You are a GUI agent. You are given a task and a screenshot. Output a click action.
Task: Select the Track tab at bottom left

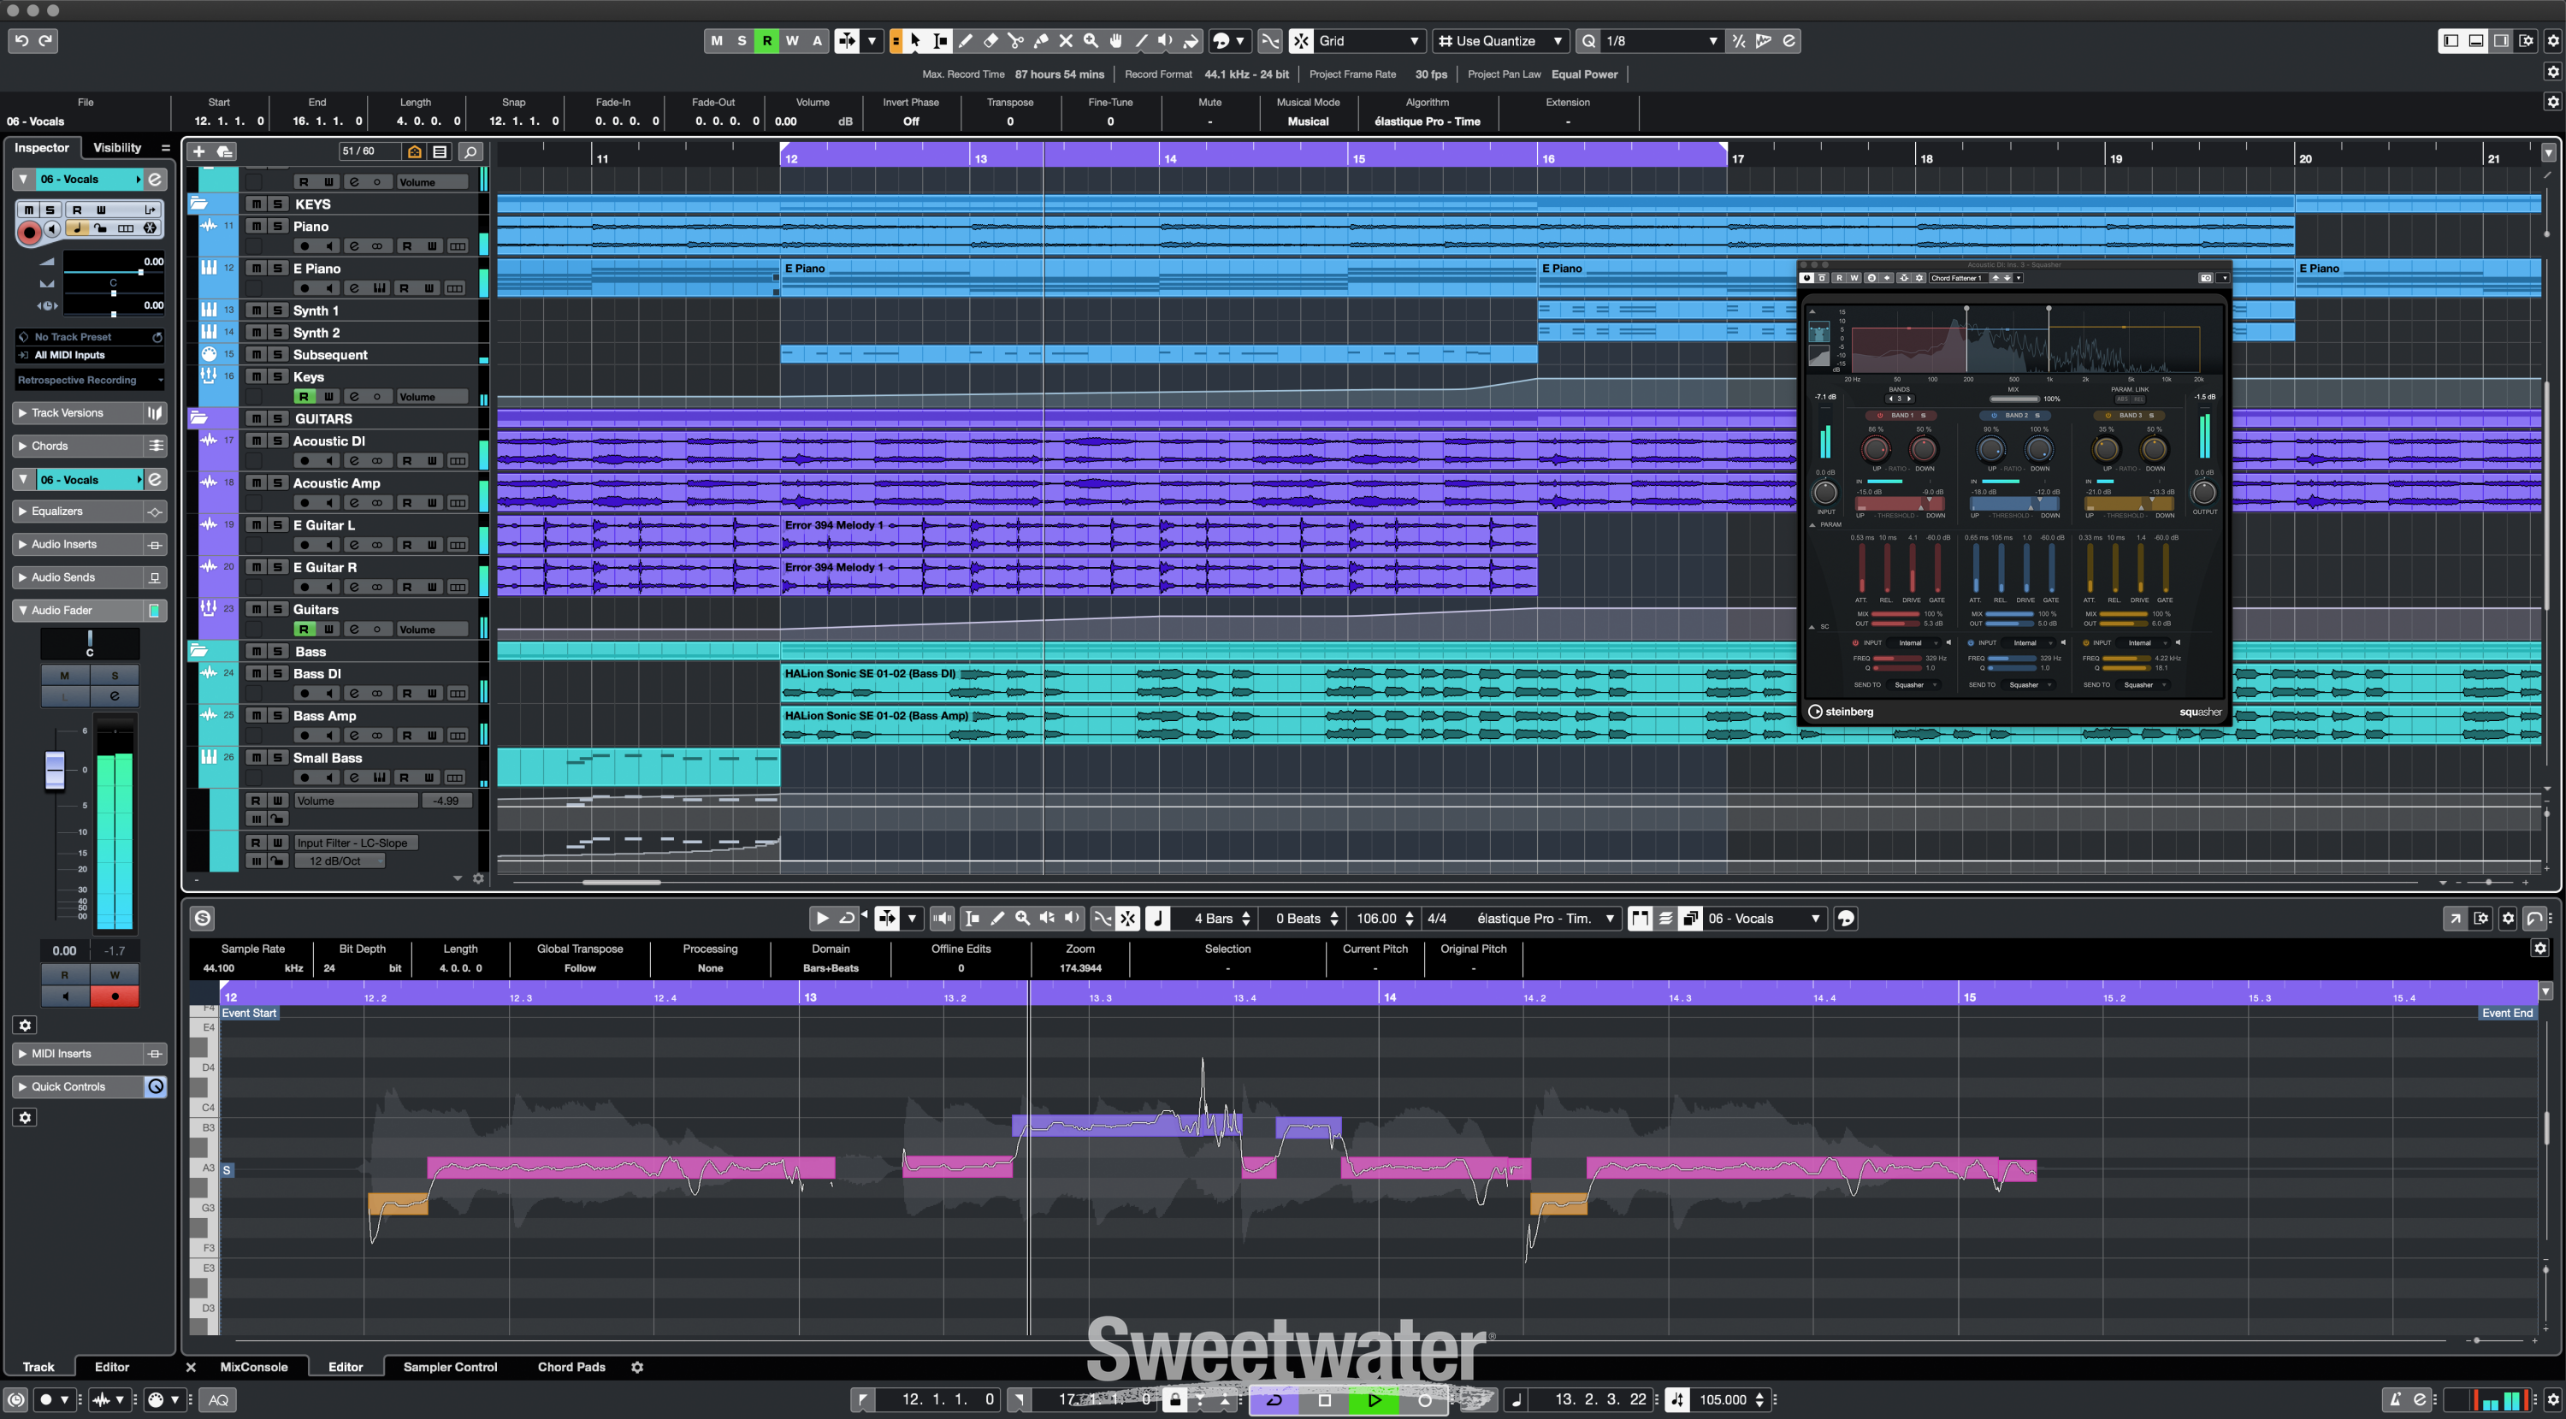point(38,1367)
